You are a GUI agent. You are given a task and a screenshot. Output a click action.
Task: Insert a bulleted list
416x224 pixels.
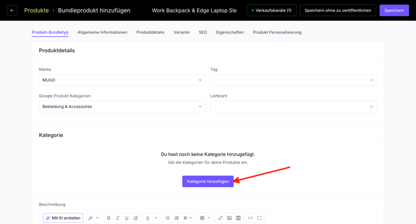click(168, 218)
